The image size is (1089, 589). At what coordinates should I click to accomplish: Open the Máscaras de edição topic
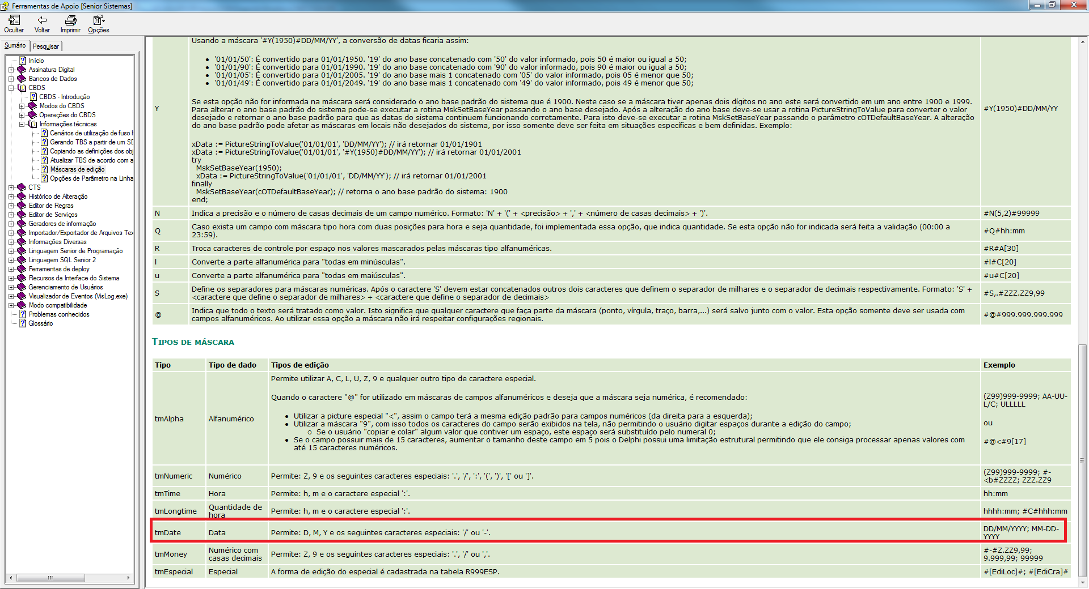tap(77, 169)
